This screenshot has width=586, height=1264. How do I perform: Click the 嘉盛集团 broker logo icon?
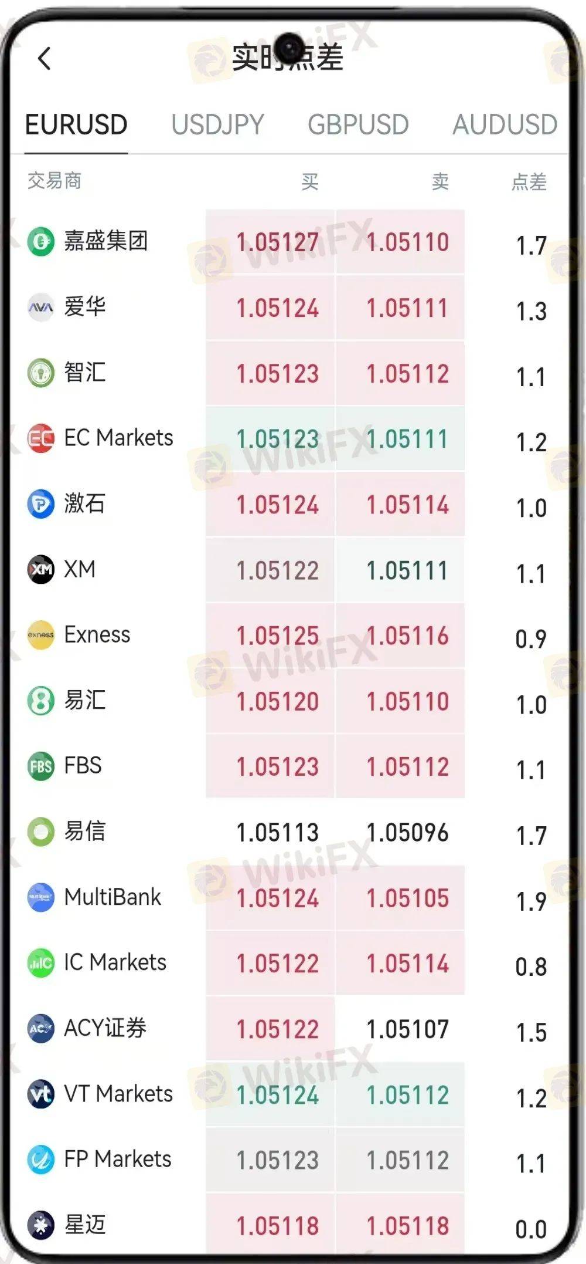(x=41, y=241)
